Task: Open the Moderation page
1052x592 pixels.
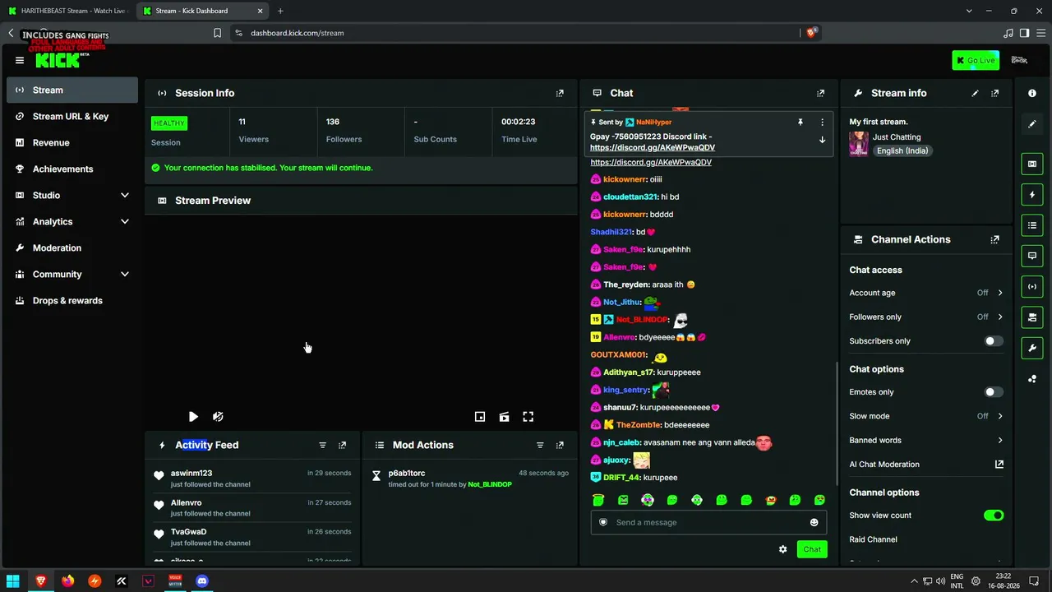Action: (72, 247)
